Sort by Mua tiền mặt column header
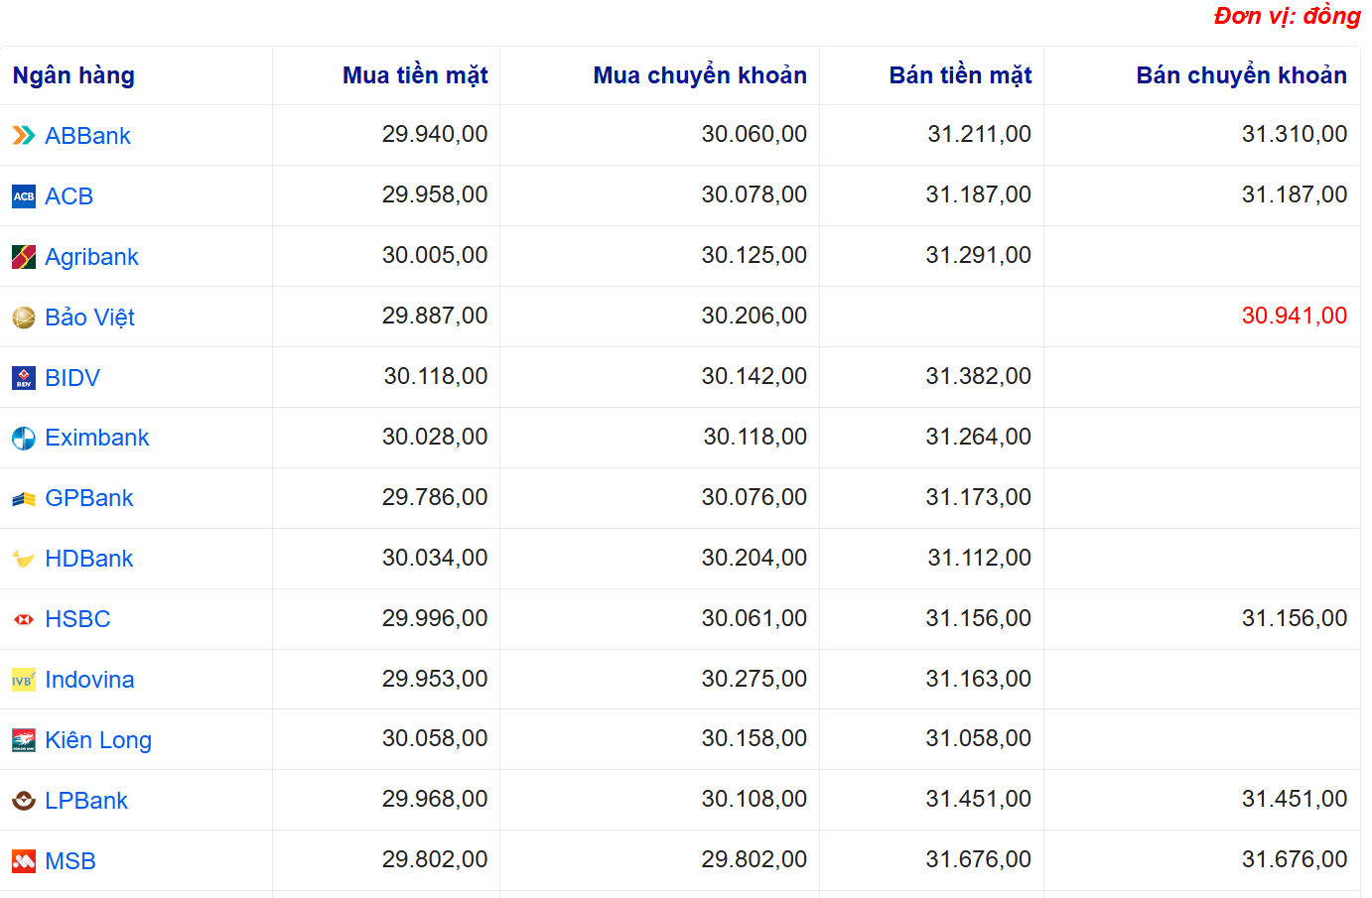Screen dimensions: 1372x898 coord(414,75)
